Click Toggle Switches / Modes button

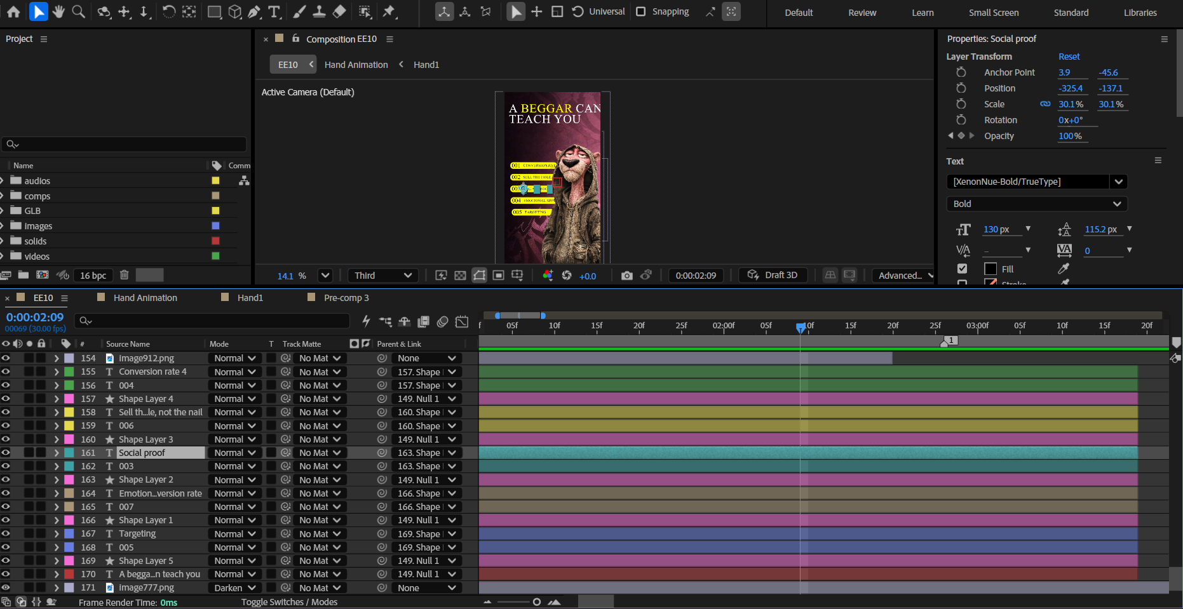[x=289, y=602]
